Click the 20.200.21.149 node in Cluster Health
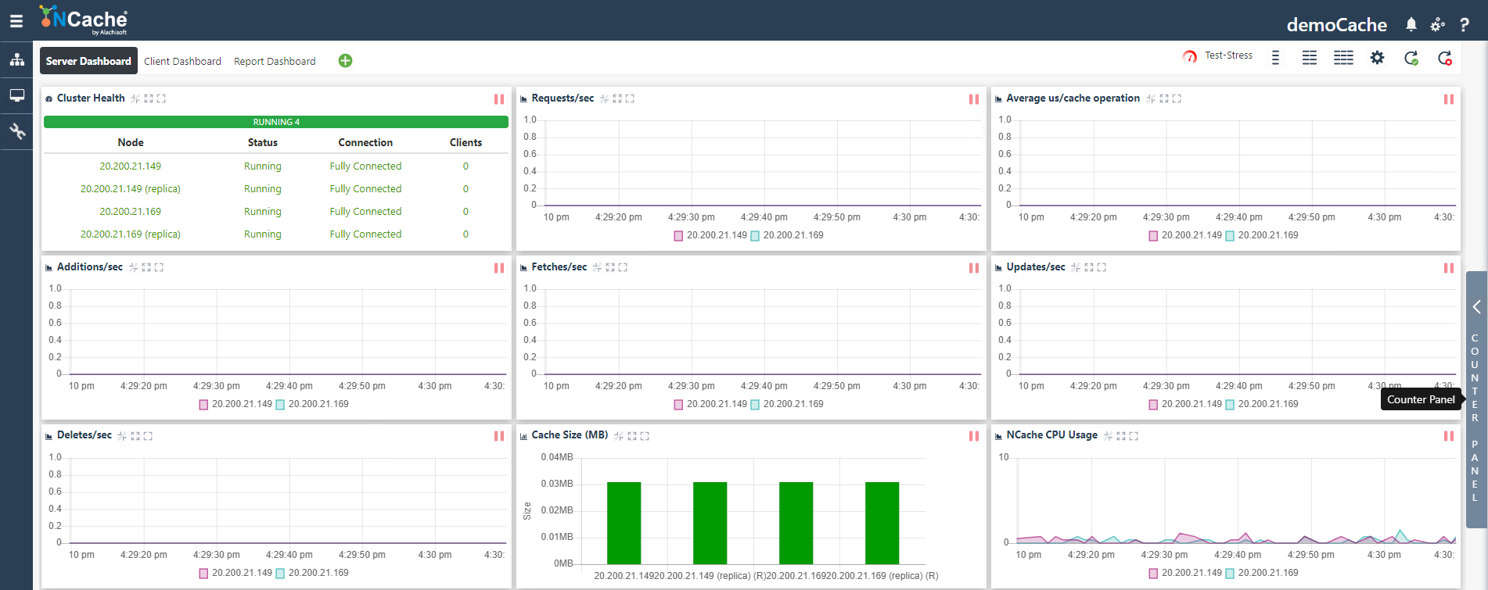Viewport: 1488px width, 590px height. (130, 166)
